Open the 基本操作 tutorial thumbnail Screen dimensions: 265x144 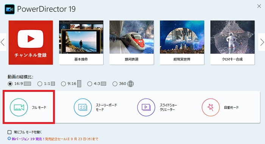pos(81,43)
